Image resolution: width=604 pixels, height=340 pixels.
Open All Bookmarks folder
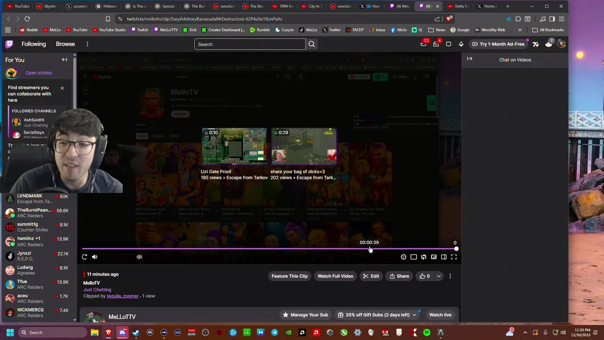[548, 30]
